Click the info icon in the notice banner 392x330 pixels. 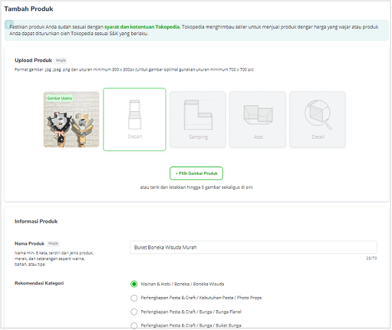9,24
